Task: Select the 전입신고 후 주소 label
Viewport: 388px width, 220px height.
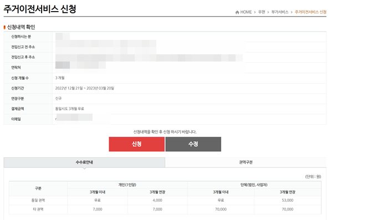Action: pos(23,57)
